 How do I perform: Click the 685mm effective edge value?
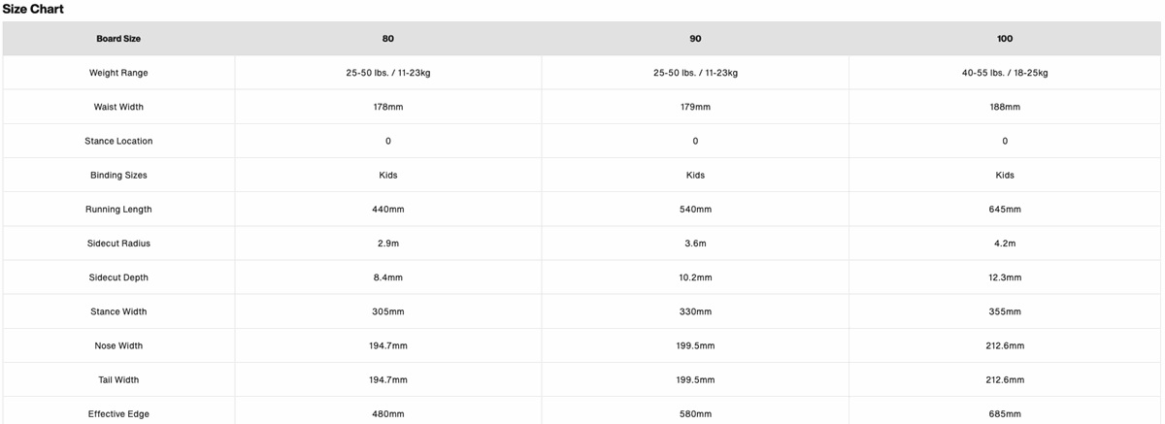click(1005, 414)
